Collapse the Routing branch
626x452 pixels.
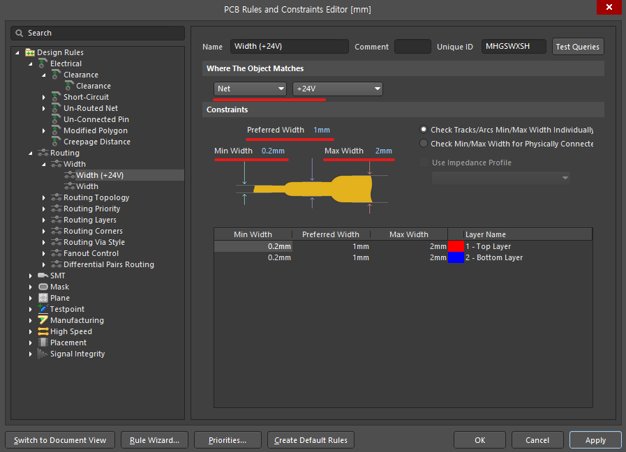tap(31, 153)
